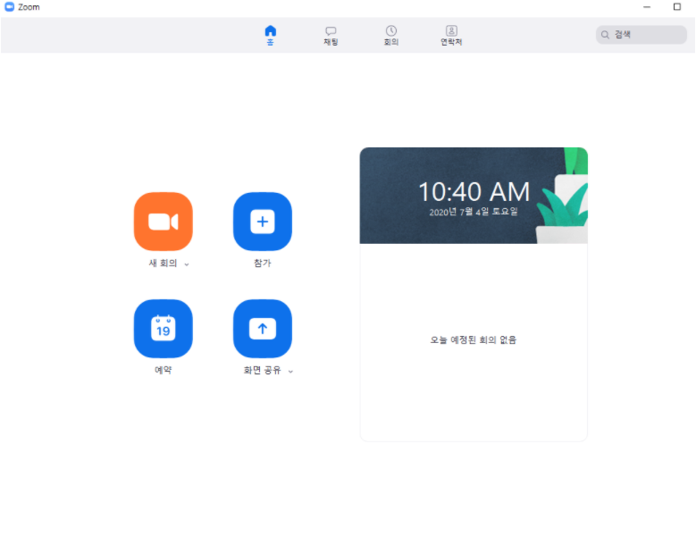Click the Share Screen (화면 공유) arrow icon
This screenshot has height=536, width=696.
tap(263, 329)
